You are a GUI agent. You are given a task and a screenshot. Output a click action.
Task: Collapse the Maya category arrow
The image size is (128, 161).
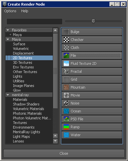8,39
